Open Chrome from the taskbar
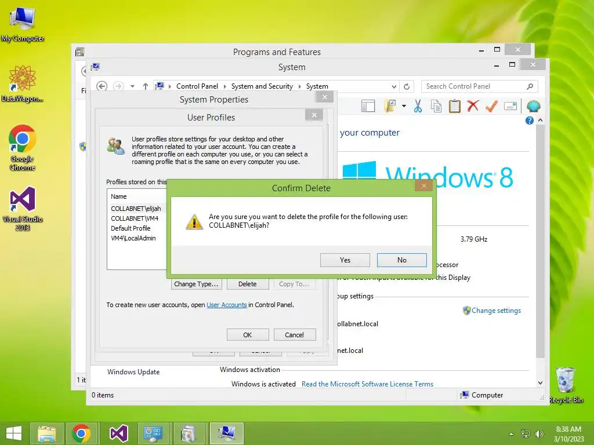The width and height of the screenshot is (594, 445). pos(81,433)
